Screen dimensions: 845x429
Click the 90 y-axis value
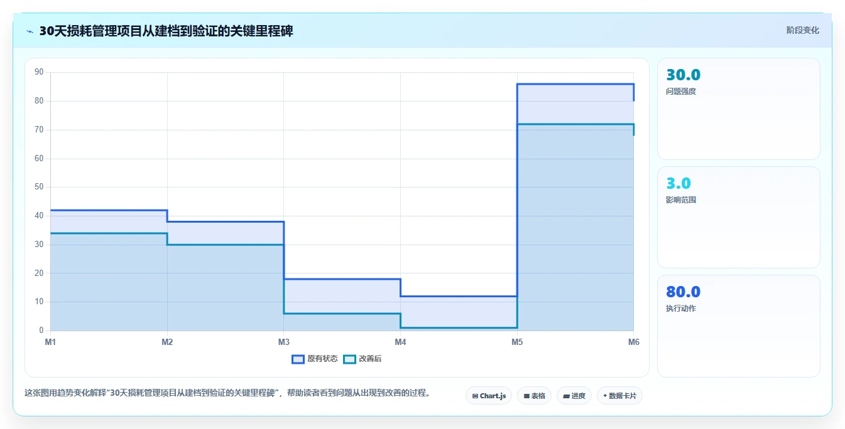click(39, 72)
